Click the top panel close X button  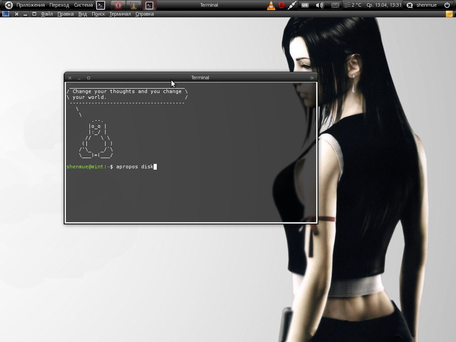(x=16, y=14)
